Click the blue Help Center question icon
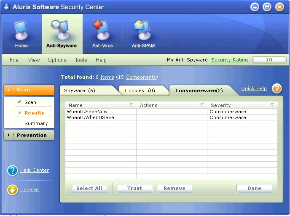Screen dimensions: 290x216 (x=13, y=171)
